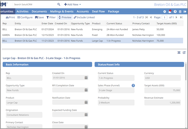Select the Large Cap opportunity row
The image size is (188, 129).
coord(92,41)
